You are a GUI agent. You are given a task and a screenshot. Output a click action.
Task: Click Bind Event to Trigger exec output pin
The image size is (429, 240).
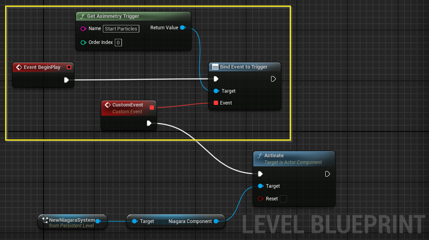pyautogui.click(x=273, y=79)
